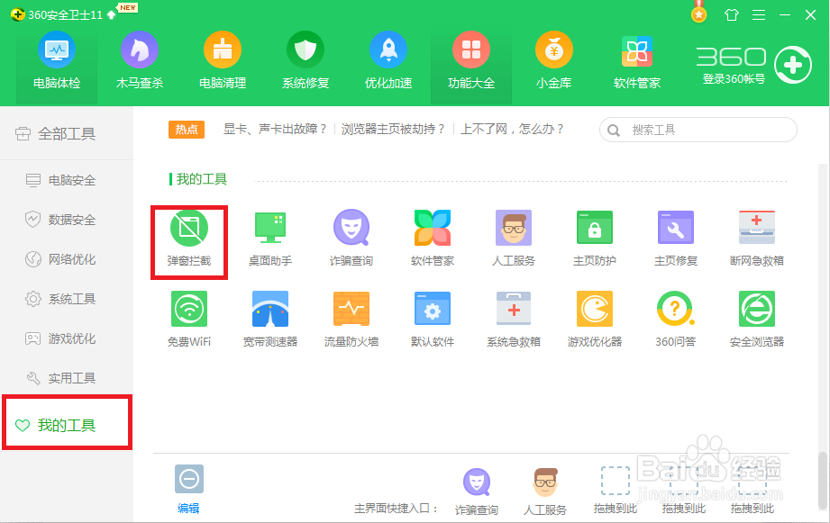Click the magnifier icon in search box
The height and width of the screenshot is (523, 830).
(614, 131)
